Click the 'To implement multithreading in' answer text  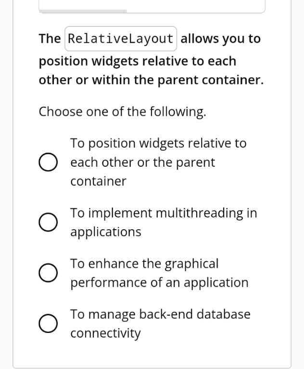coord(164,213)
